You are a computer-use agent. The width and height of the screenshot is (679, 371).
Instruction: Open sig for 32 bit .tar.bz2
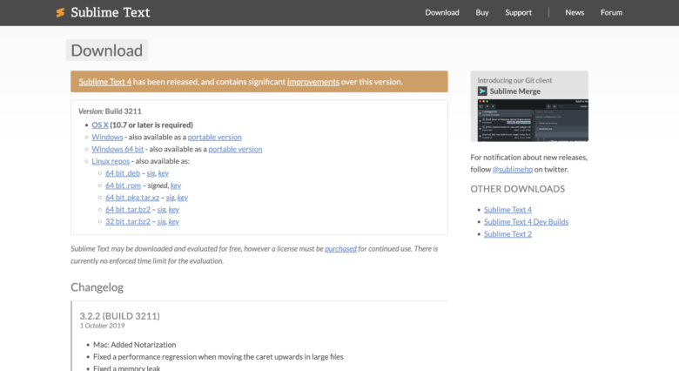[x=161, y=221]
